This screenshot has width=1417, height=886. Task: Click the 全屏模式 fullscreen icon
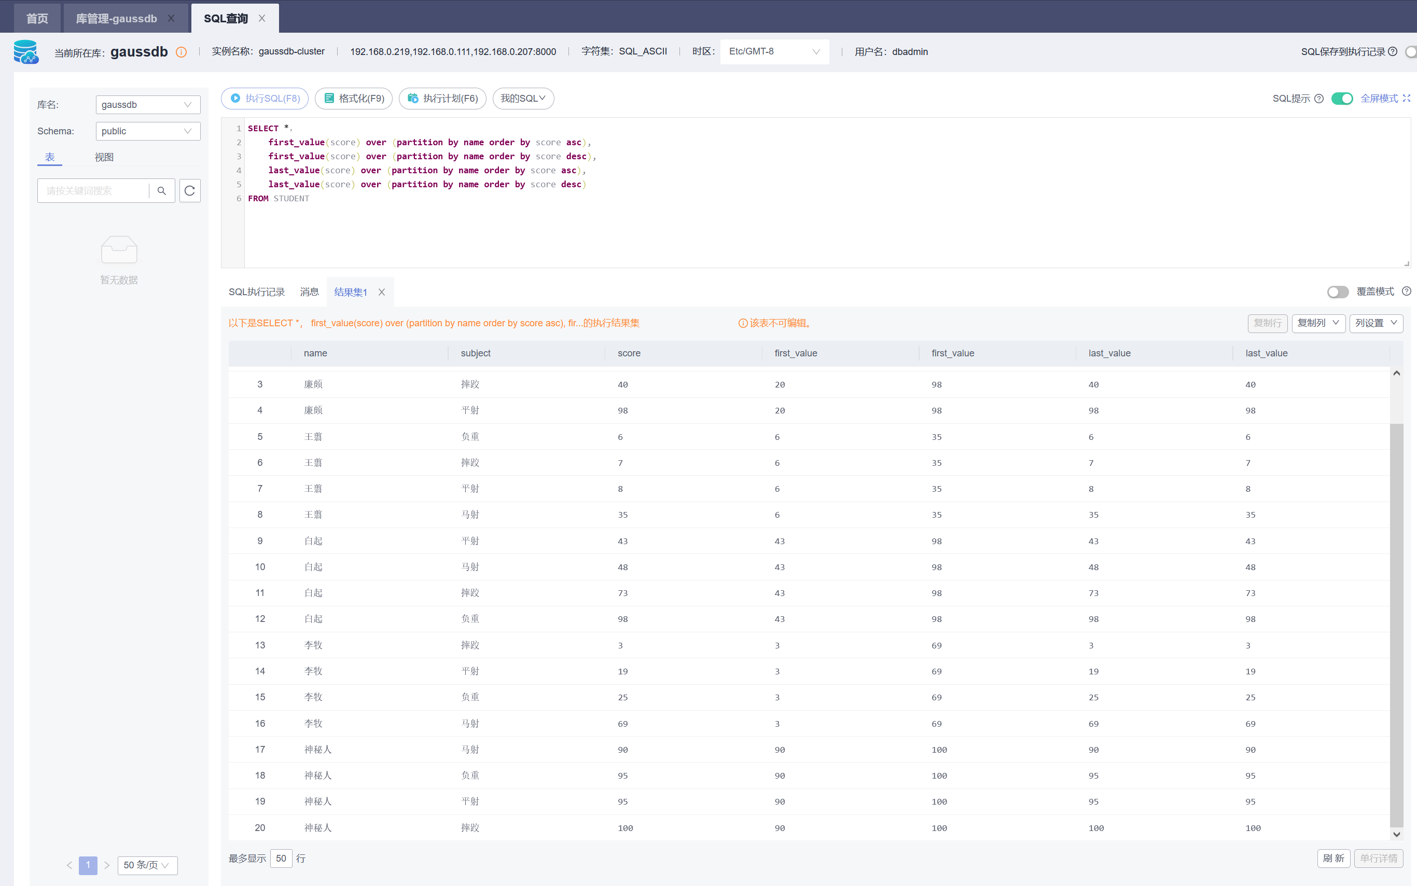[1407, 99]
